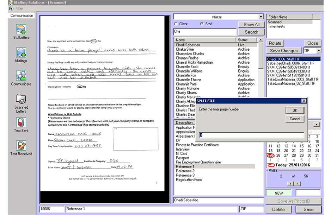Select Chadi_0006_Staff.TIF in file list
The width and height of the screenshot is (331, 215).
pos(284,59)
